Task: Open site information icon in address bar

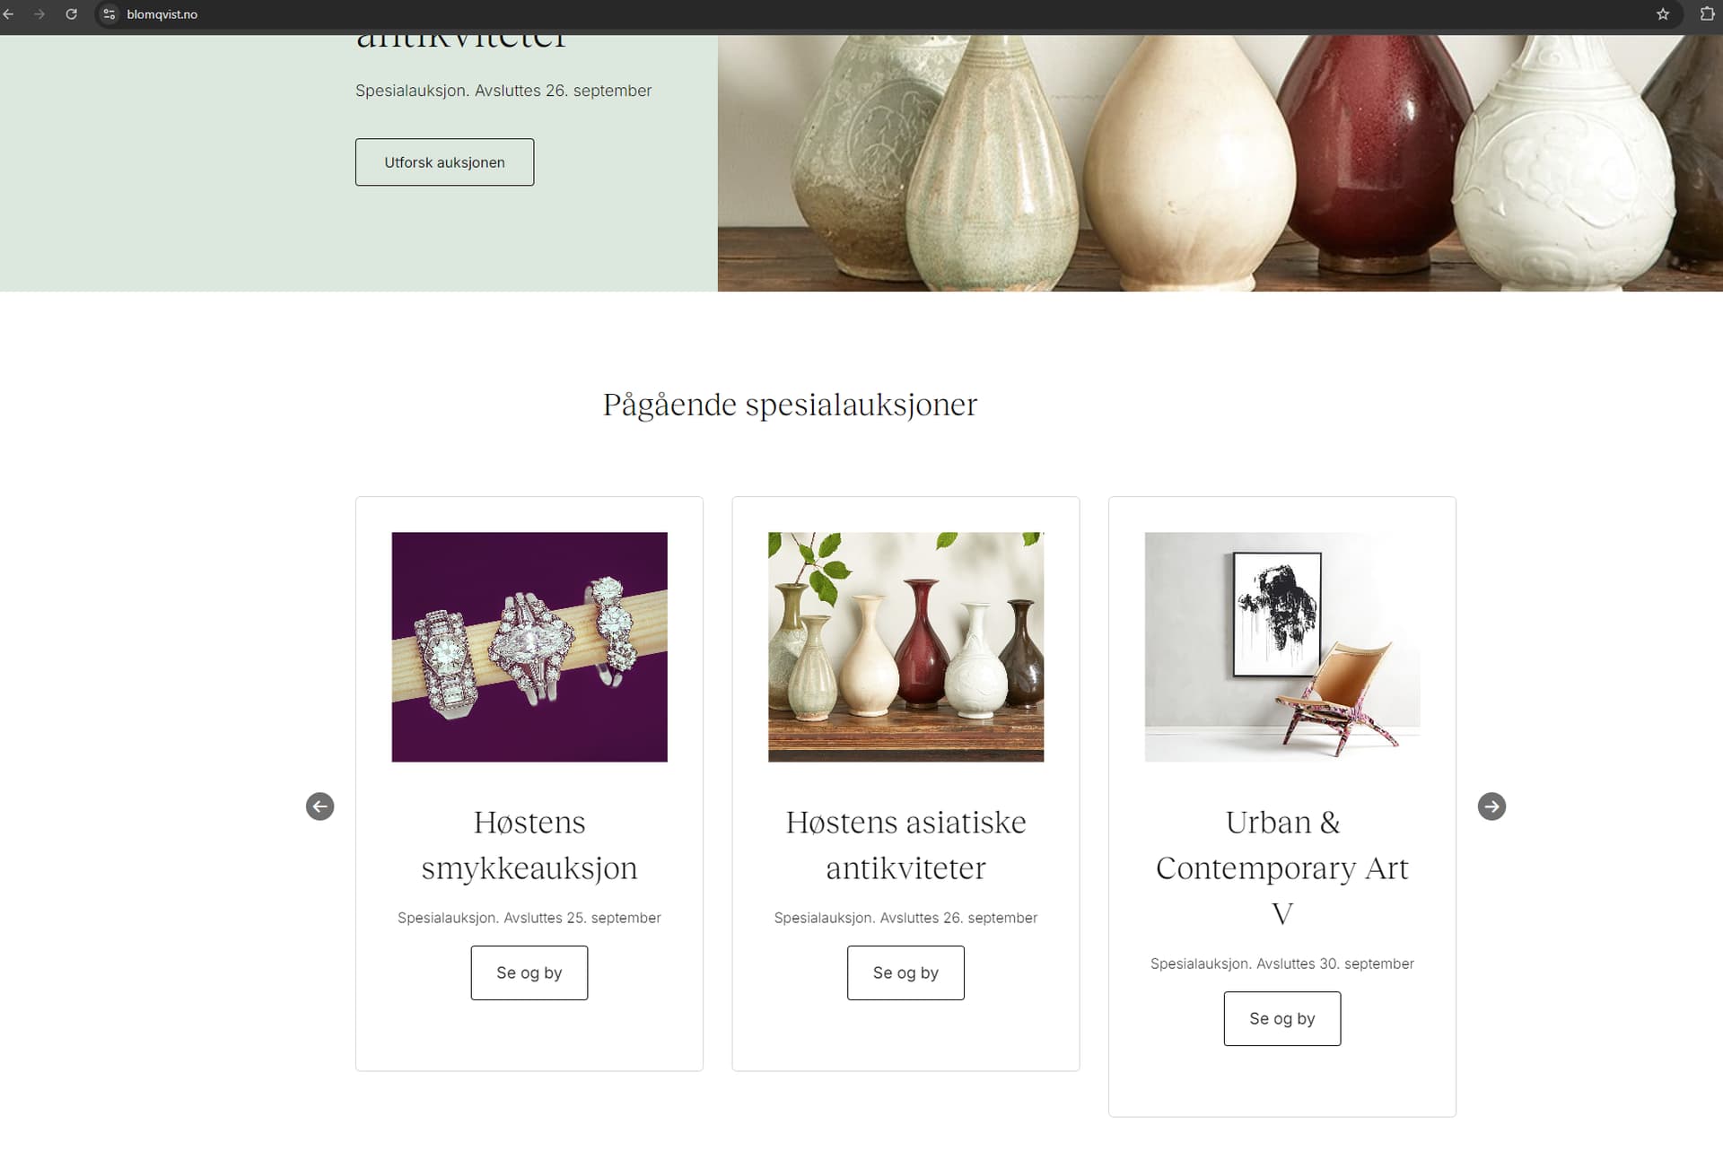Action: tap(109, 14)
